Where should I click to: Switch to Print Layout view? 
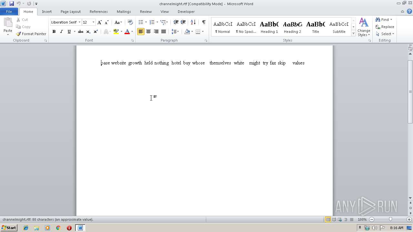pyautogui.click(x=328, y=219)
